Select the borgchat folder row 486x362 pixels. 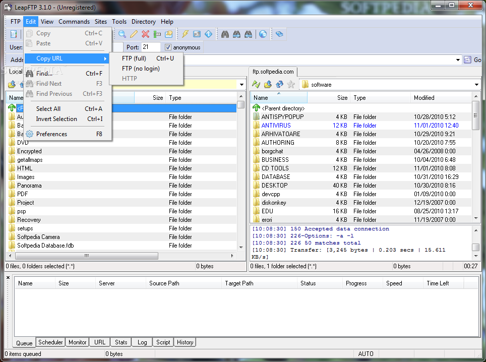(361, 151)
